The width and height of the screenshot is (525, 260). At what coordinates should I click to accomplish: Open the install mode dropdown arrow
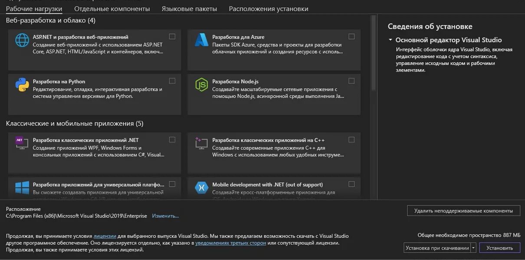click(473, 248)
